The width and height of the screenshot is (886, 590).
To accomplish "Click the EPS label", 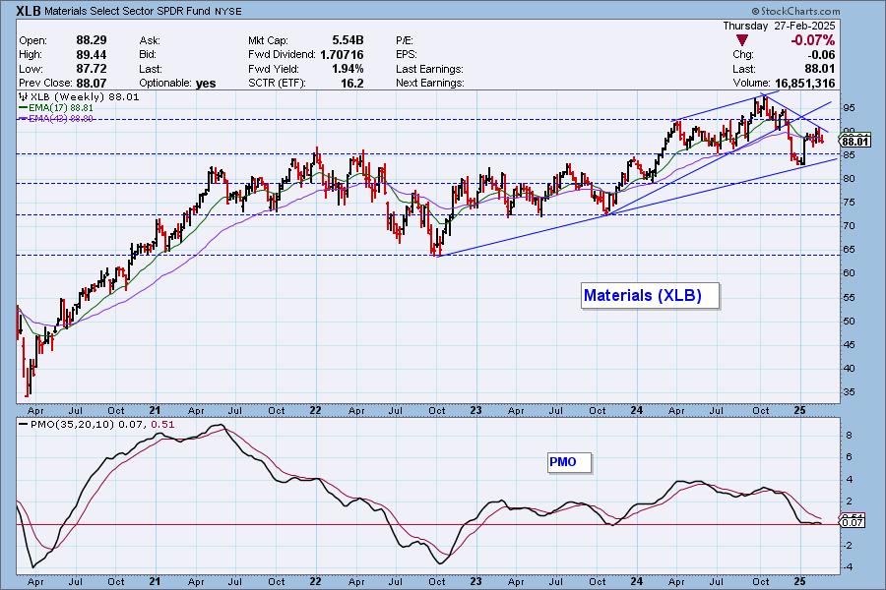I will point(407,55).
